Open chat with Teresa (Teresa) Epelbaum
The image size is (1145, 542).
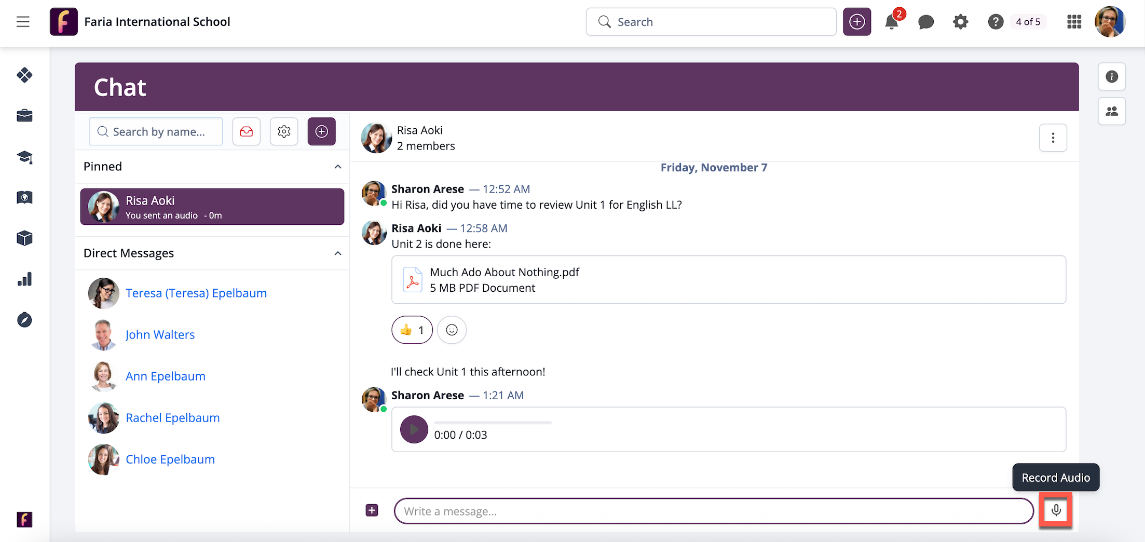[196, 293]
